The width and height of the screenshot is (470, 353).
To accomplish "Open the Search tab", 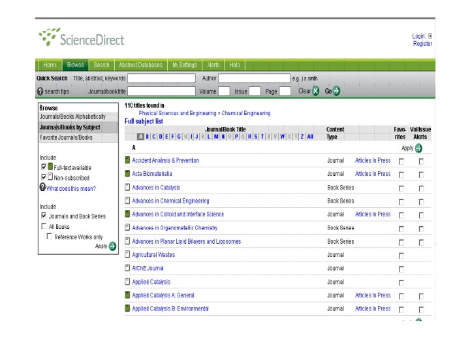I will 101,65.
